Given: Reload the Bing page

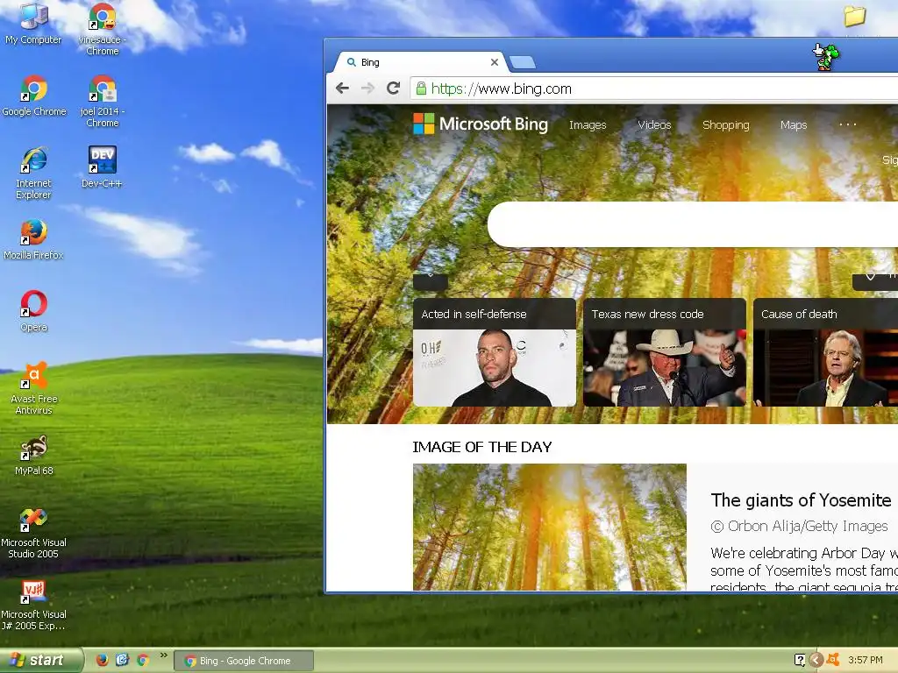Looking at the screenshot, I should coord(393,89).
